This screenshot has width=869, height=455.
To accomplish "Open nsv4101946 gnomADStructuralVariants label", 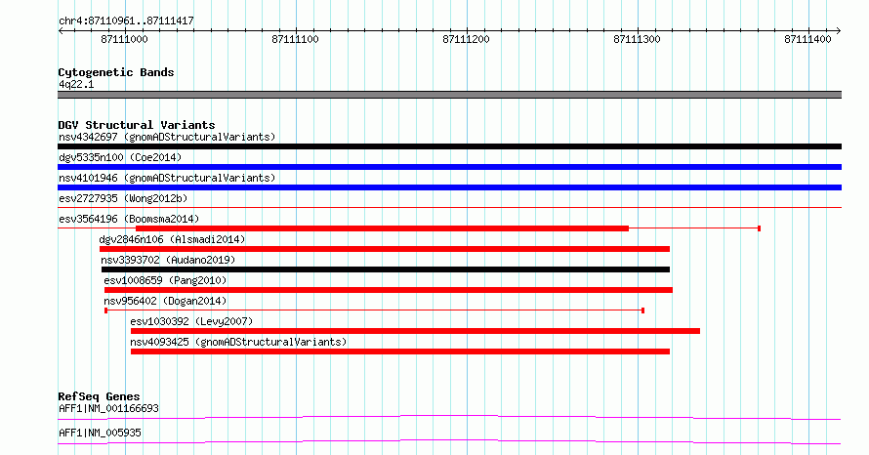I will pyautogui.click(x=167, y=178).
